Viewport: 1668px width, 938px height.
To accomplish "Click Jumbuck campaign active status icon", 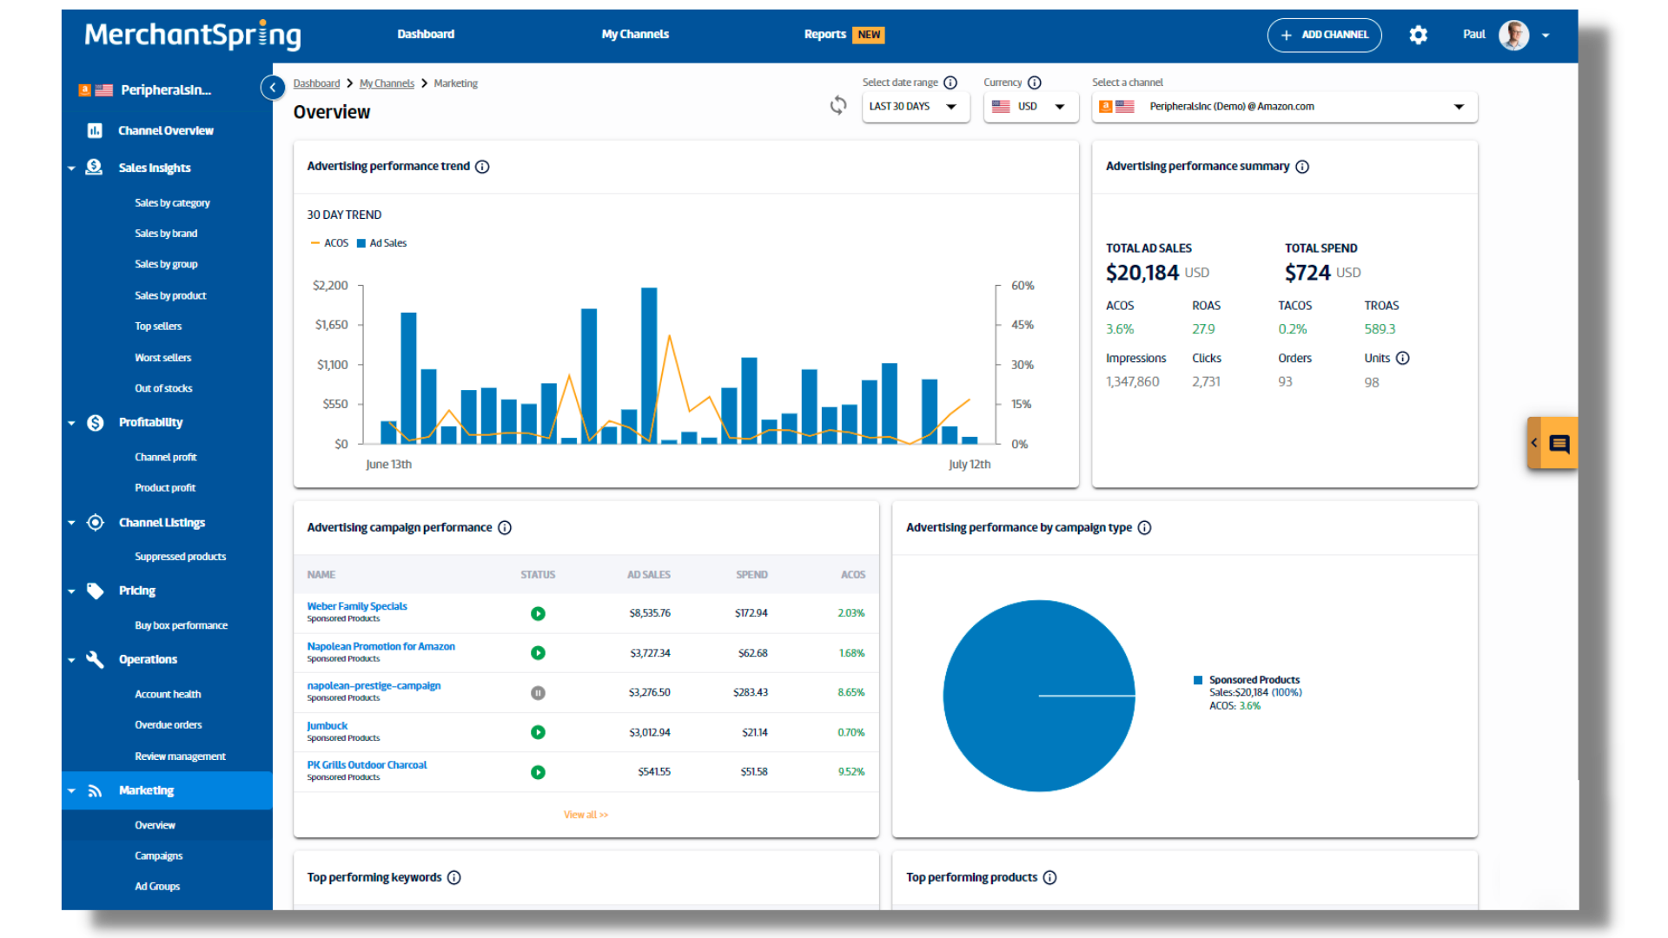I will (538, 732).
